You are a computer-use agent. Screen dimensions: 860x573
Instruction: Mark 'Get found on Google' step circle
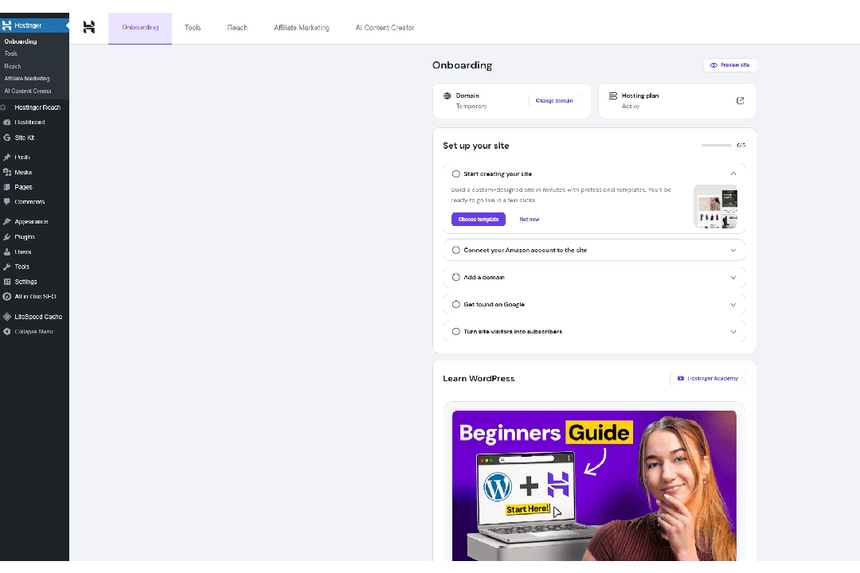pos(455,304)
